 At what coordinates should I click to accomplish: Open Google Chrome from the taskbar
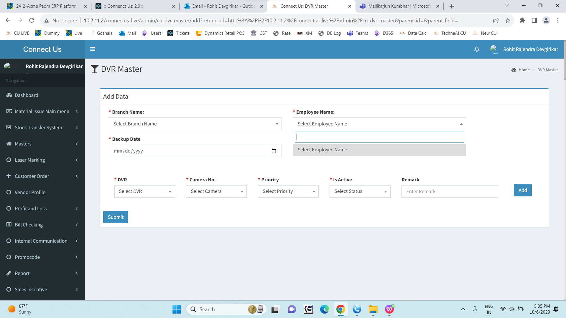tap(340, 309)
